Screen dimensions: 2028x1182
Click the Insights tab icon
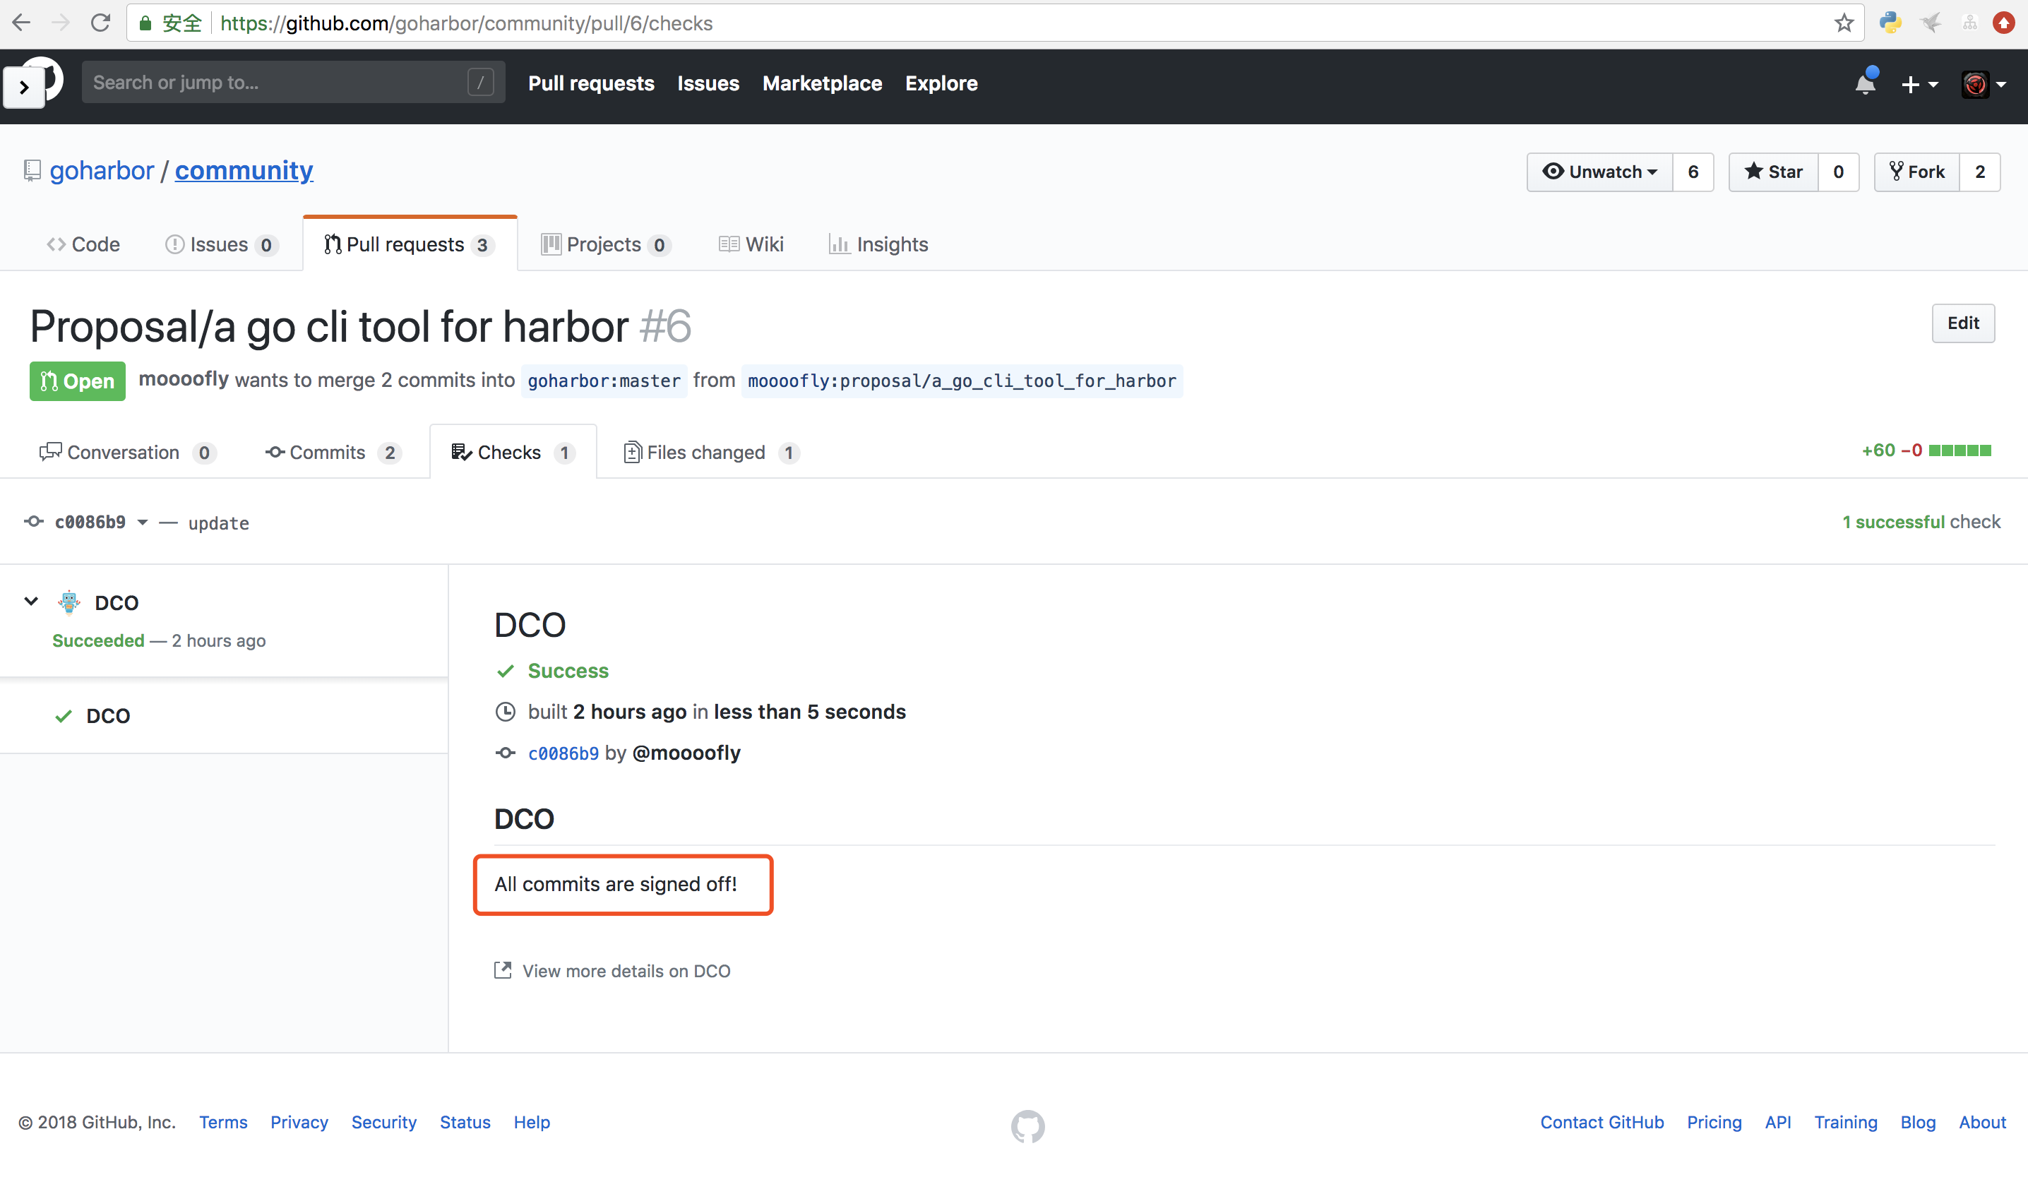(x=838, y=244)
